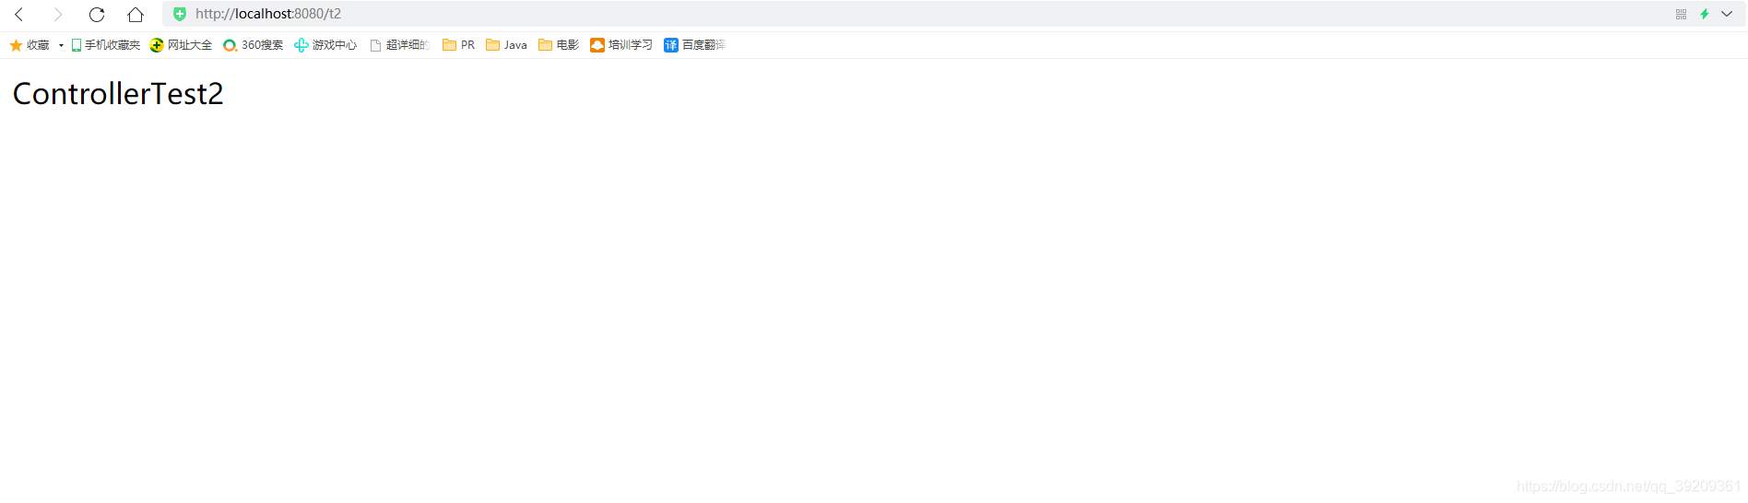This screenshot has height=503, width=1748.
Task: Open the QR code grid icon
Action: (x=1681, y=14)
